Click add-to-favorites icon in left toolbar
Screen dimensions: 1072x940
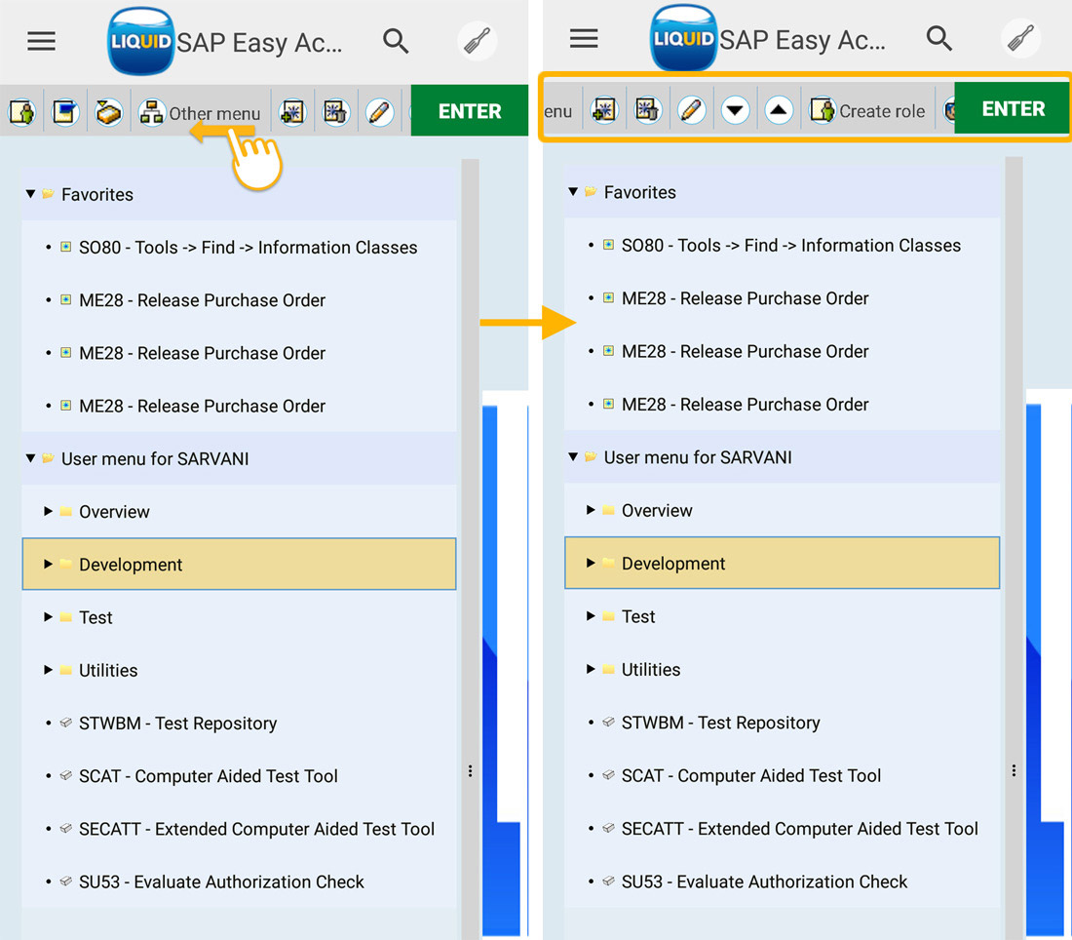click(289, 112)
